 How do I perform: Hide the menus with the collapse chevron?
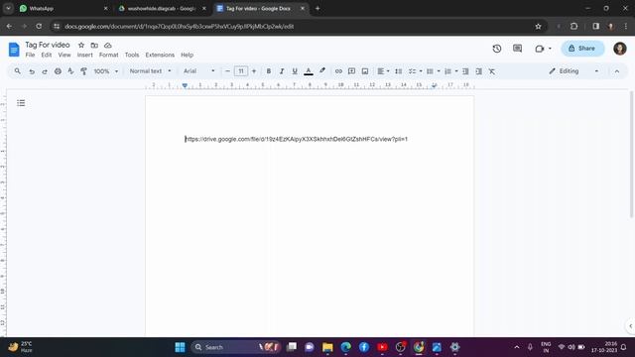(x=617, y=71)
